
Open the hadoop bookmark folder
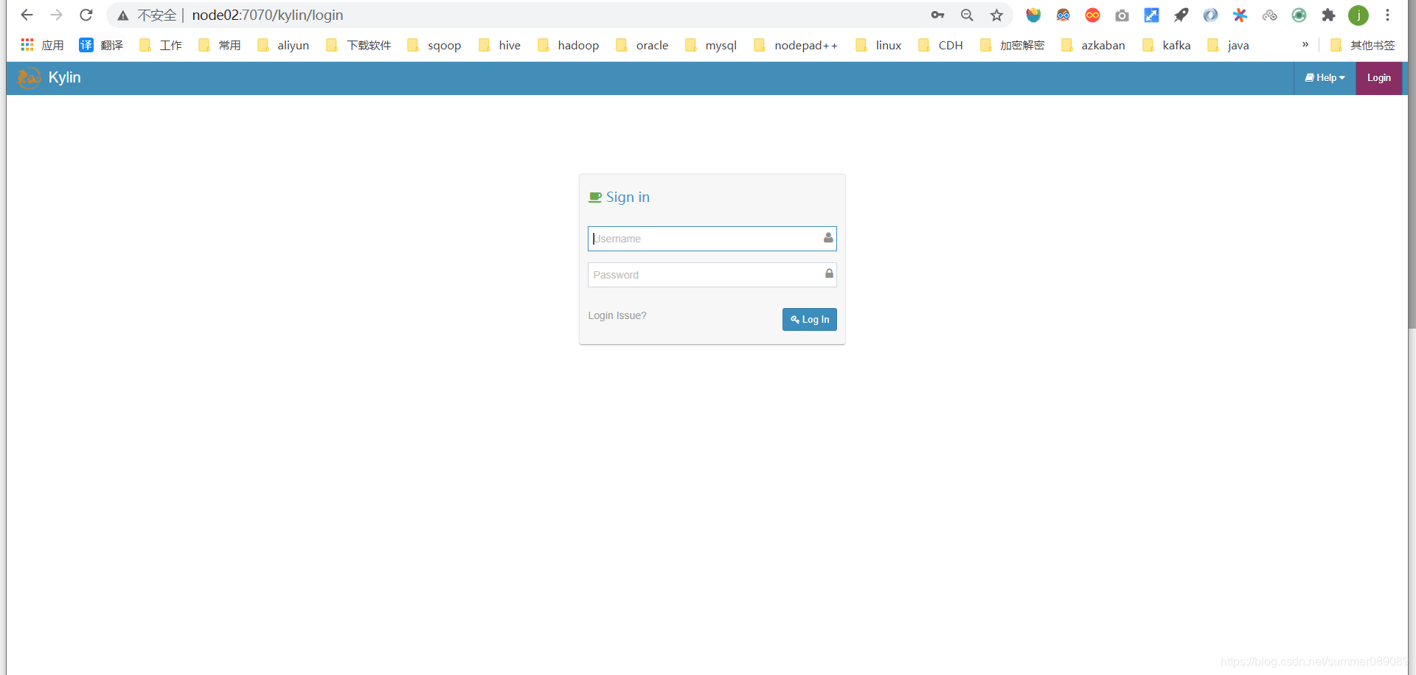coord(568,45)
